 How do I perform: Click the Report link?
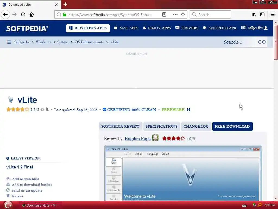[18, 196]
